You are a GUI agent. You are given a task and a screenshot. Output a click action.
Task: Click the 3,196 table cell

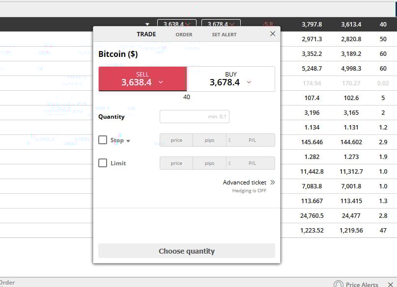(x=312, y=112)
